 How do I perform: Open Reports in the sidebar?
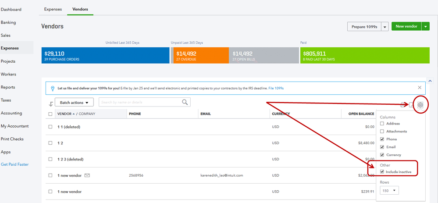click(x=8, y=87)
